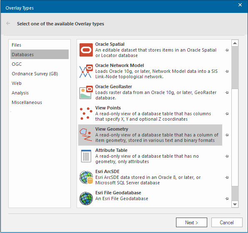Choose the Esri ArcSDE globe icon
The image size is (248, 233).
pos(86,177)
